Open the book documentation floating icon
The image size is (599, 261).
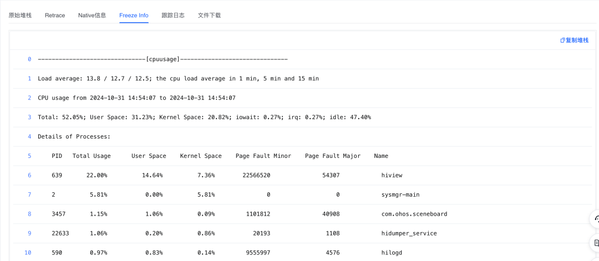click(595, 242)
